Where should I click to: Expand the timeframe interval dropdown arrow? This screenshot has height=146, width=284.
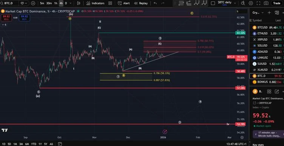tap(71, 3)
